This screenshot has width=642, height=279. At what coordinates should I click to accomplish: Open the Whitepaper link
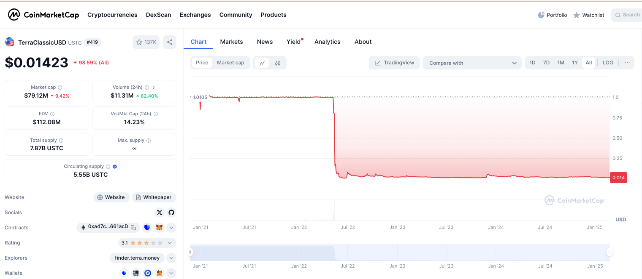tap(154, 197)
